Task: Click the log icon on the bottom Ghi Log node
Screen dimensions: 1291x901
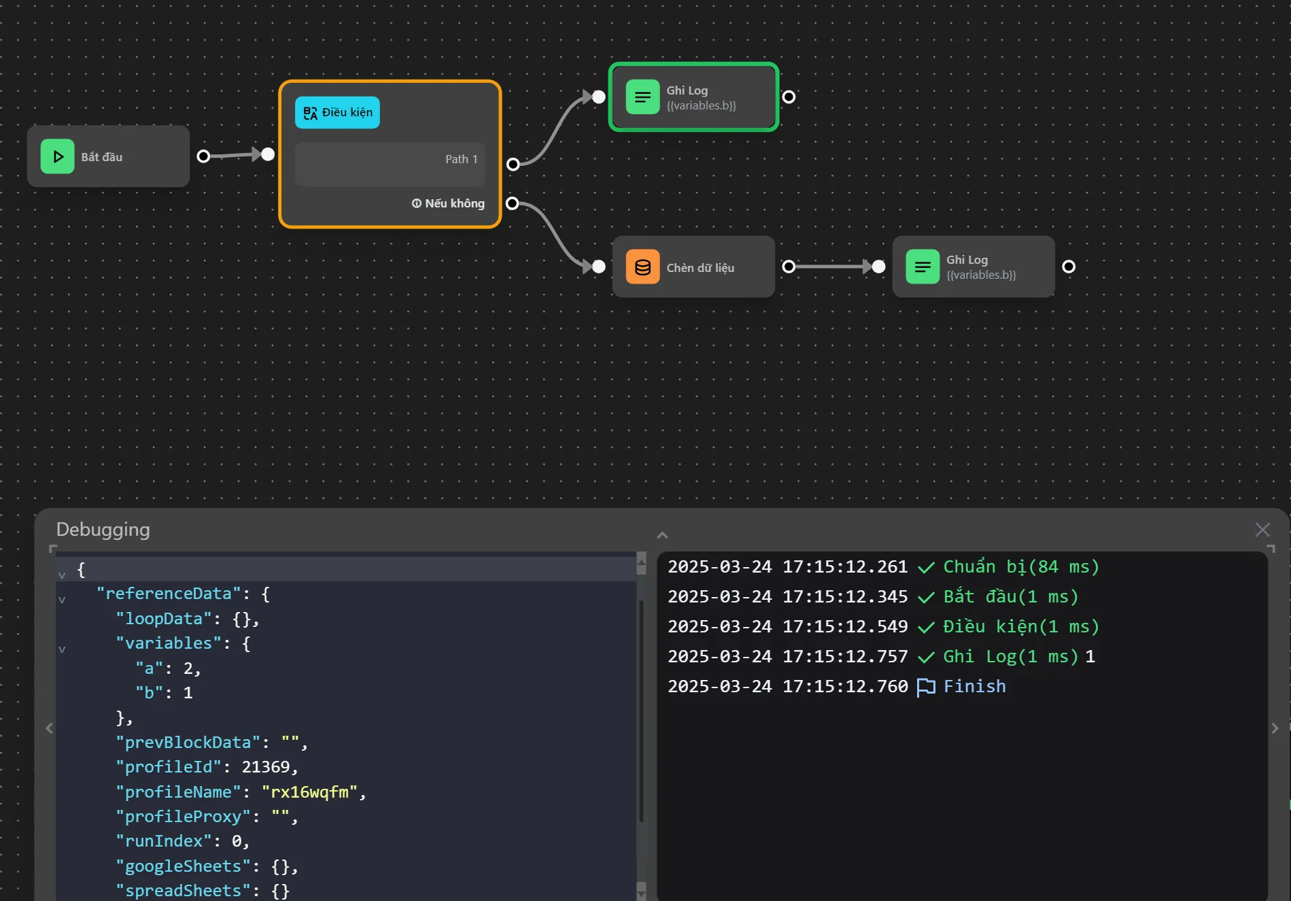Action: [923, 267]
